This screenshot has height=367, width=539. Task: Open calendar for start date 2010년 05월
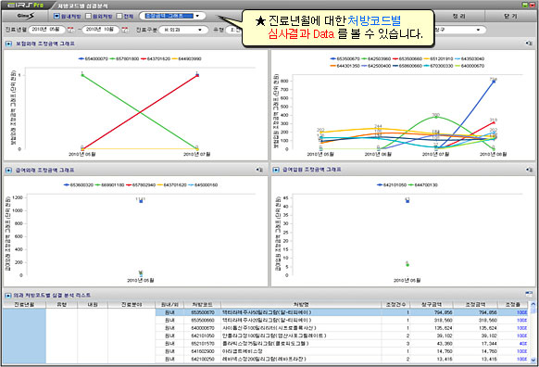click(70, 30)
